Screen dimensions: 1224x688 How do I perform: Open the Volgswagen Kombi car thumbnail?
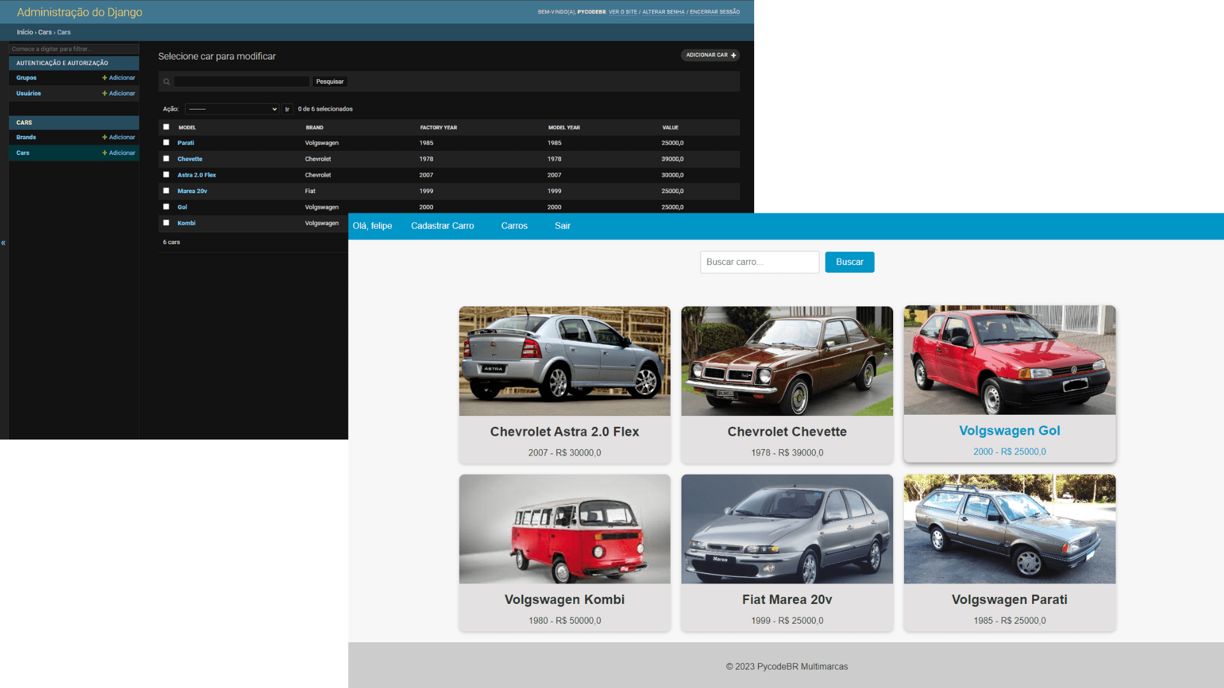coord(564,529)
